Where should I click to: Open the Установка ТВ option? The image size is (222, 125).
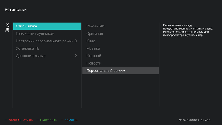point(28,48)
